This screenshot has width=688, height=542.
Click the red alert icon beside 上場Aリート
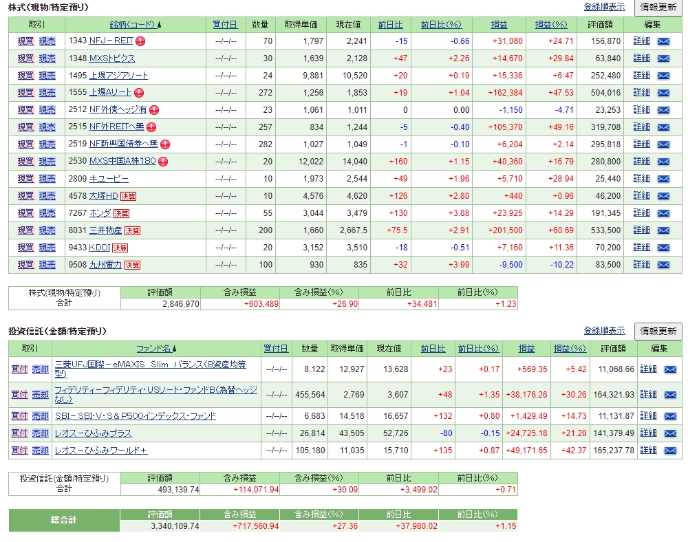pos(139,93)
